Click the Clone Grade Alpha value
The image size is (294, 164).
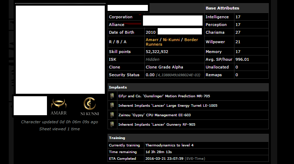pos(164,67)
